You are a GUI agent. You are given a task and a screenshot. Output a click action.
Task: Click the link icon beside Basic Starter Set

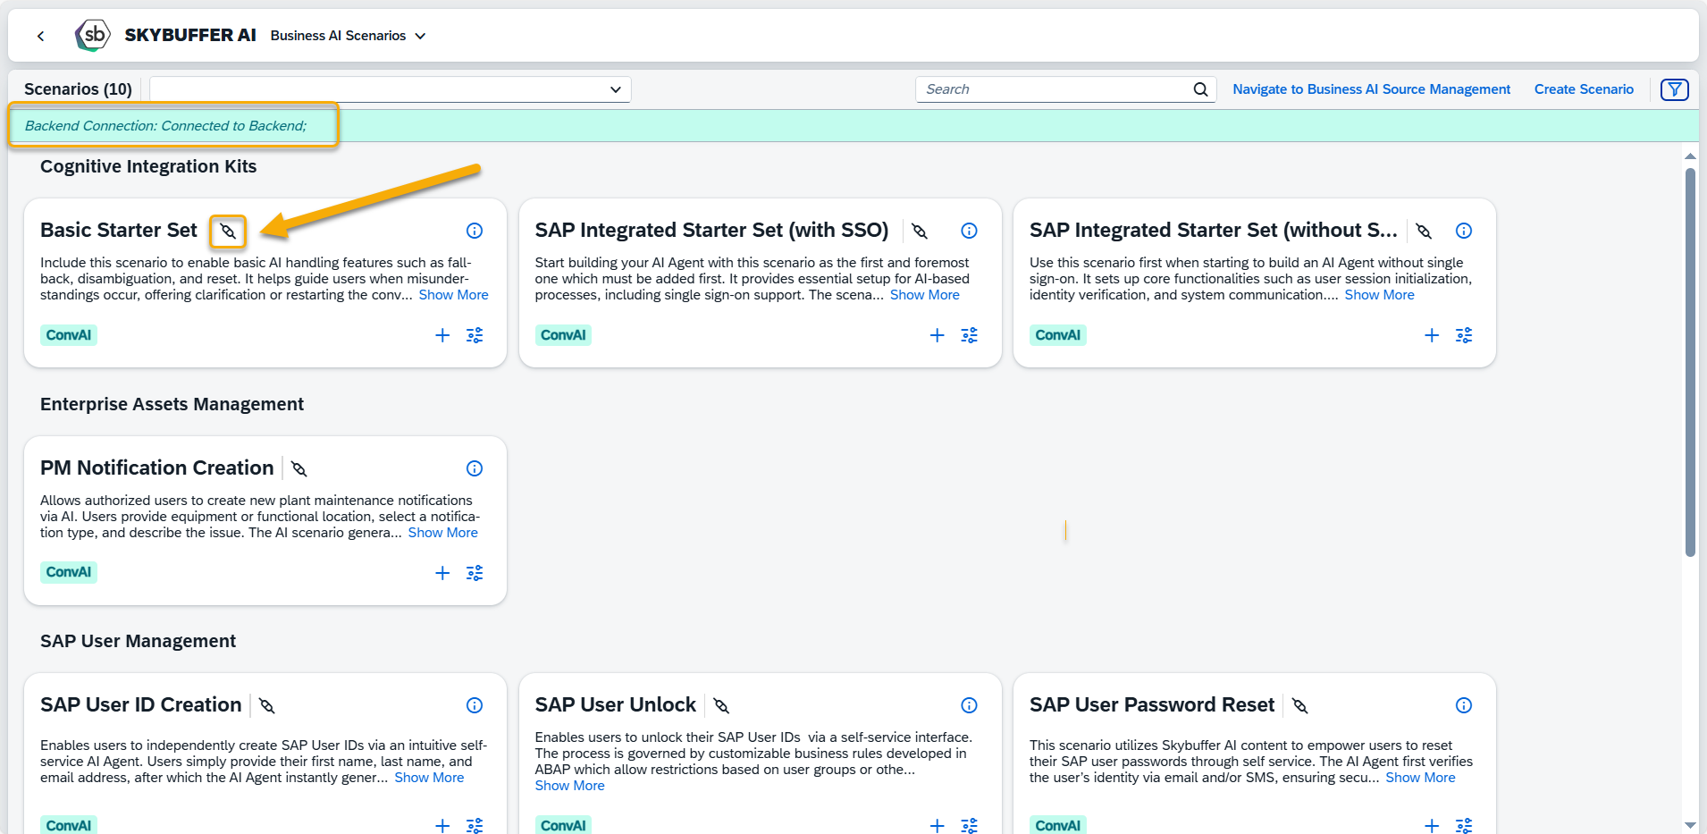coord(228,232)
